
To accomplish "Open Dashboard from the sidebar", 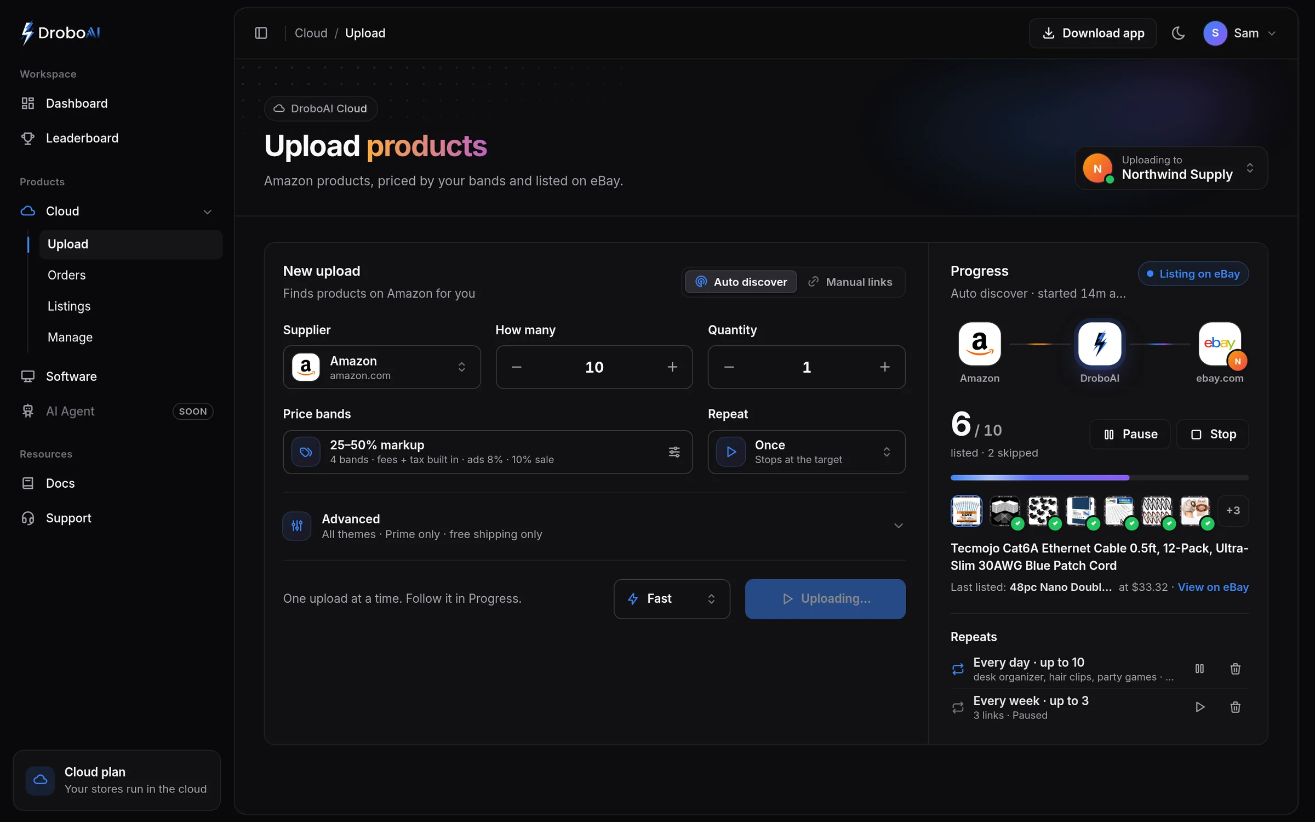I will [117, 103].
